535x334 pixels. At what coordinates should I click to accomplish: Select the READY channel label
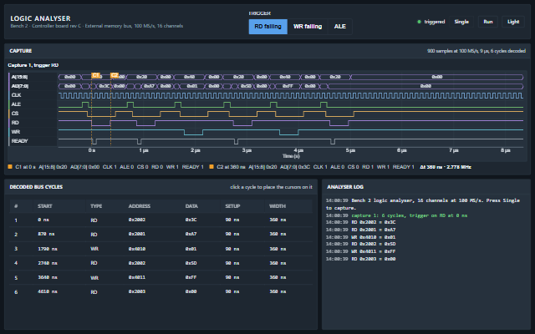click(19, 141)
